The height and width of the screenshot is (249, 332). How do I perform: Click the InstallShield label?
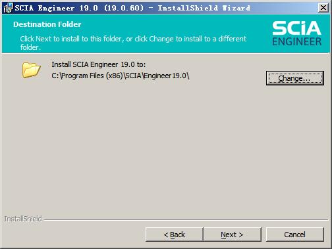[x=23, y=219]
